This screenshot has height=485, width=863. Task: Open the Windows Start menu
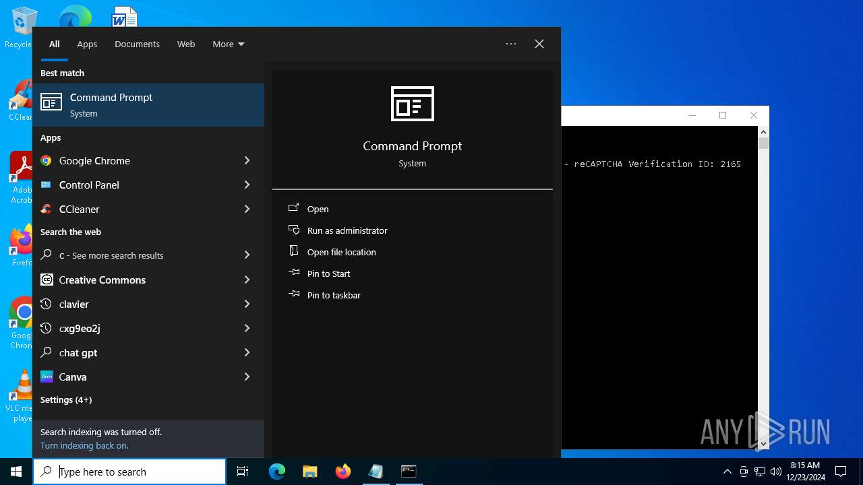[x=16, y=472]
